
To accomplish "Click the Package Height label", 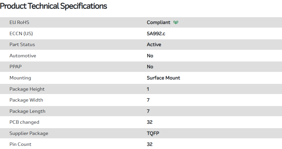I will 27,89.
